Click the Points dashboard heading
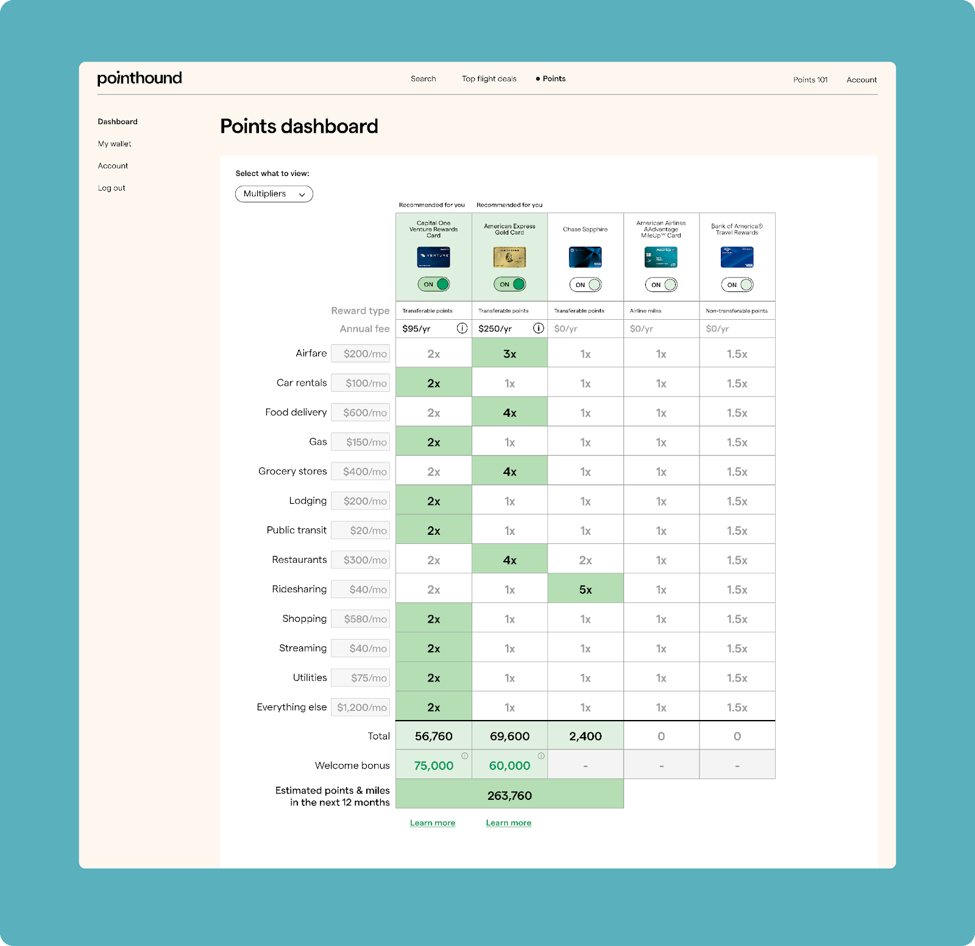This screenshot has height=946, width=975. [299, 126]
